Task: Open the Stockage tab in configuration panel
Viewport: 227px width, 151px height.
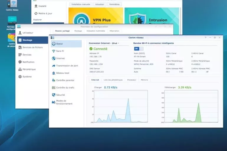Action: point(78,31)
